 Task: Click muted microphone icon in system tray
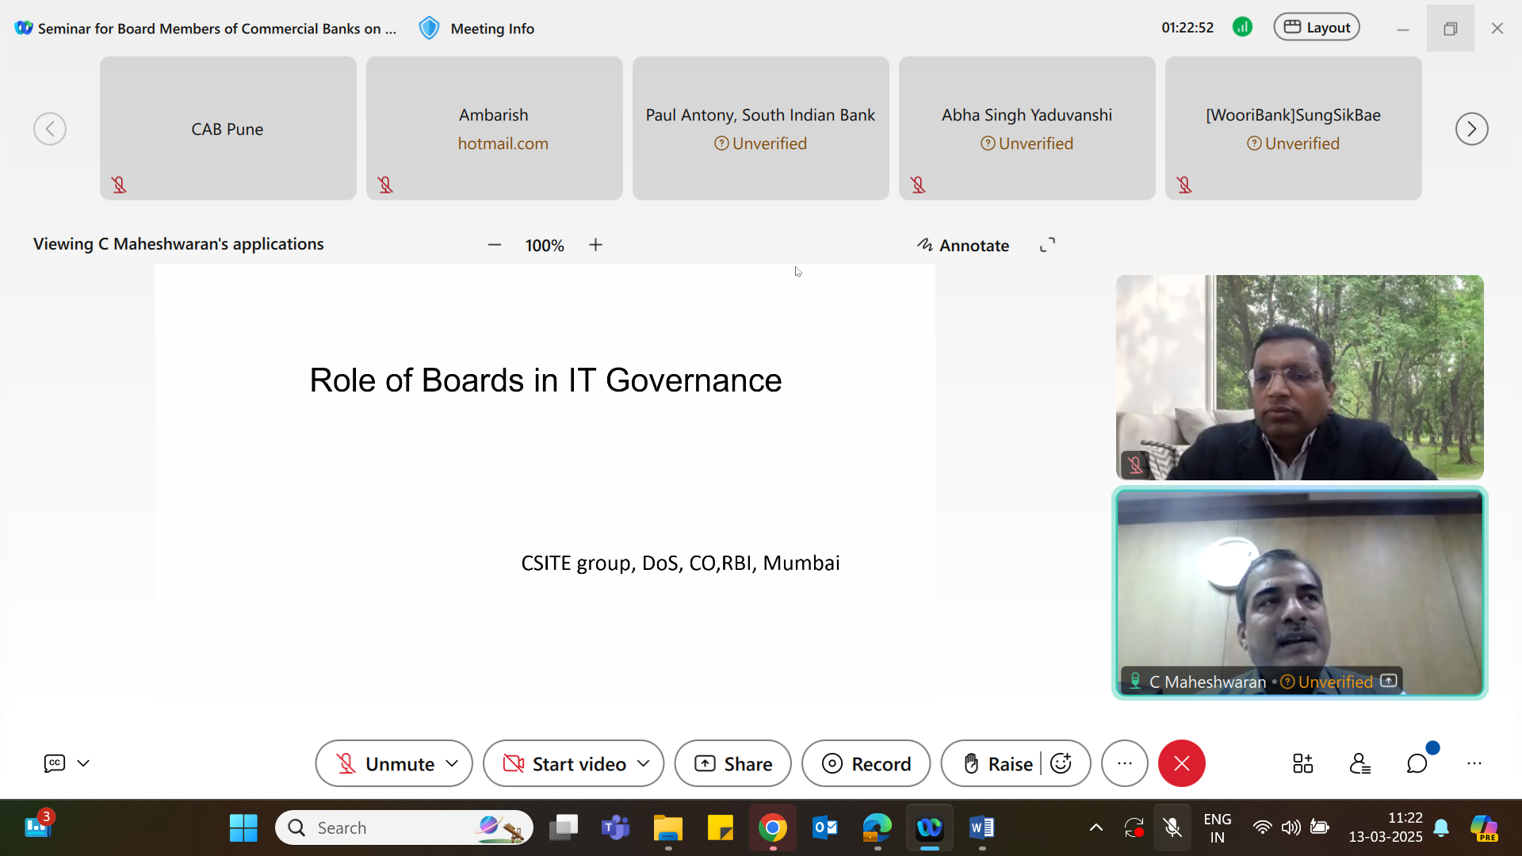pos(1172,827)
